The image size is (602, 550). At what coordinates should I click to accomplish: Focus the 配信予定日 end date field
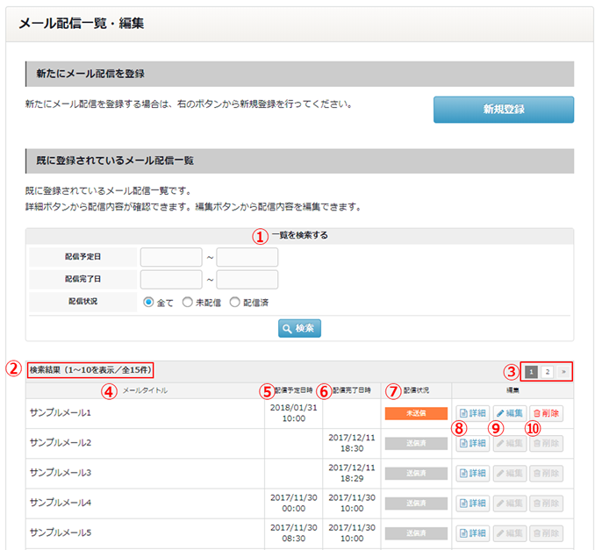(247, 257)
